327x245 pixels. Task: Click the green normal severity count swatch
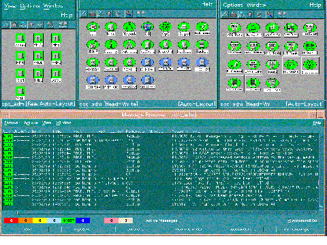[x=68, y=220]
